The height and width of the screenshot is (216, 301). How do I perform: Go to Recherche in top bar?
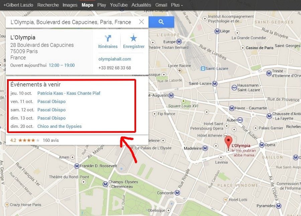click(x=48, y=5)
